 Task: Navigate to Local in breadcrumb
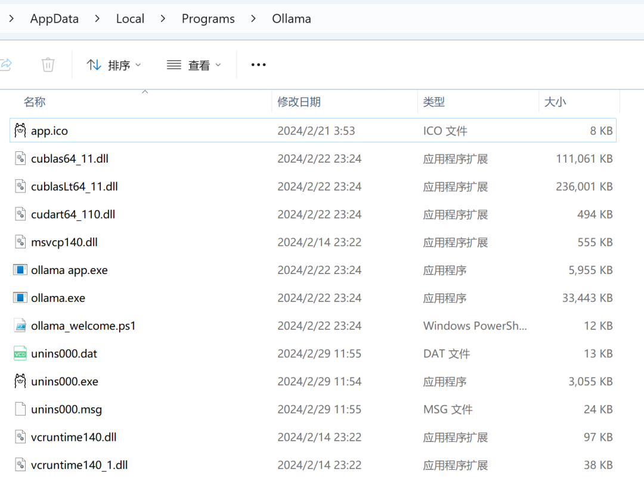coord(130,19)
